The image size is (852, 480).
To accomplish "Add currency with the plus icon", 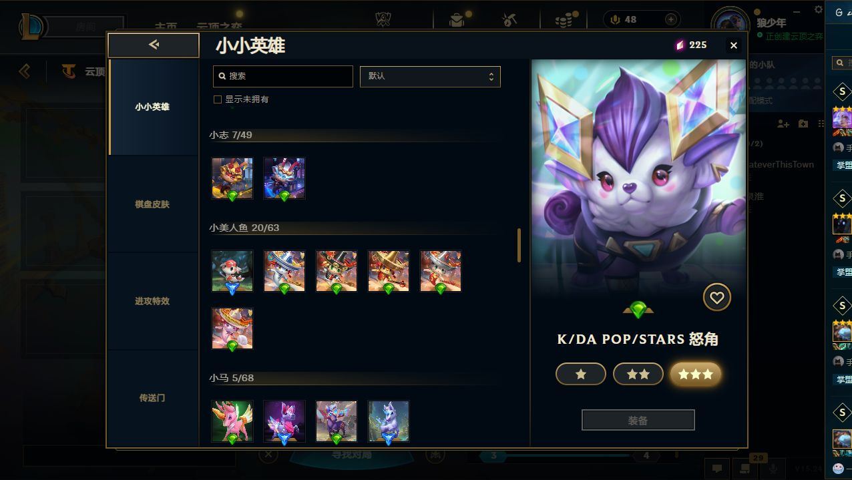I will tap(670, 19).
